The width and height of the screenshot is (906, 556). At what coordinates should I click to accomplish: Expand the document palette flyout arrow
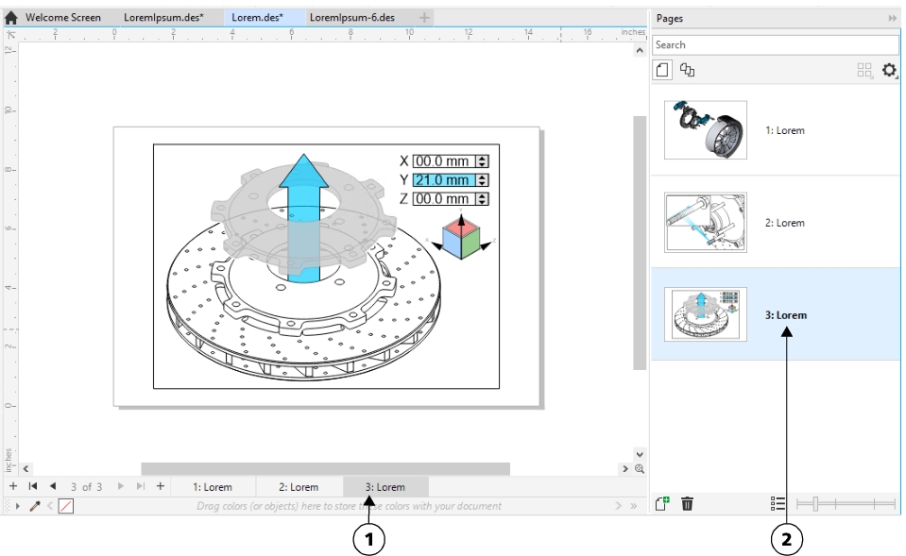[18, 507]
